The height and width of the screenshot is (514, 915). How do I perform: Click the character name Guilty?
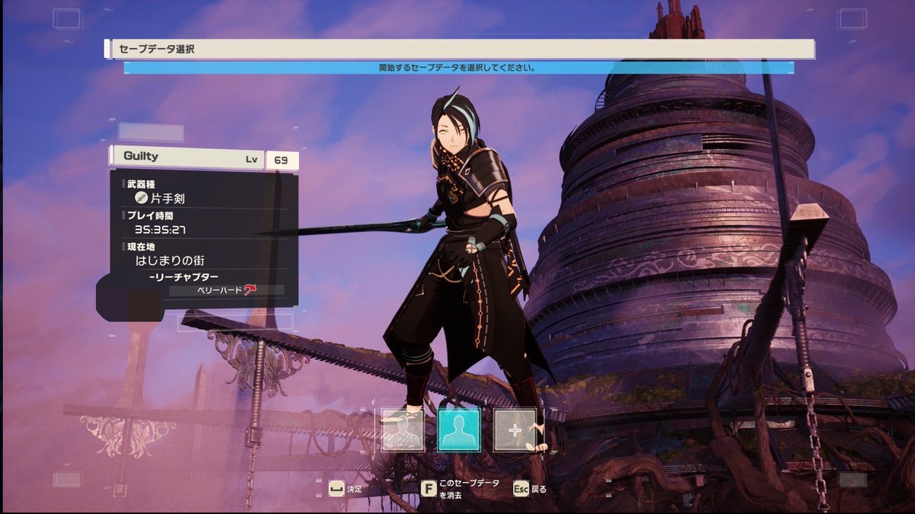point(141,156)
